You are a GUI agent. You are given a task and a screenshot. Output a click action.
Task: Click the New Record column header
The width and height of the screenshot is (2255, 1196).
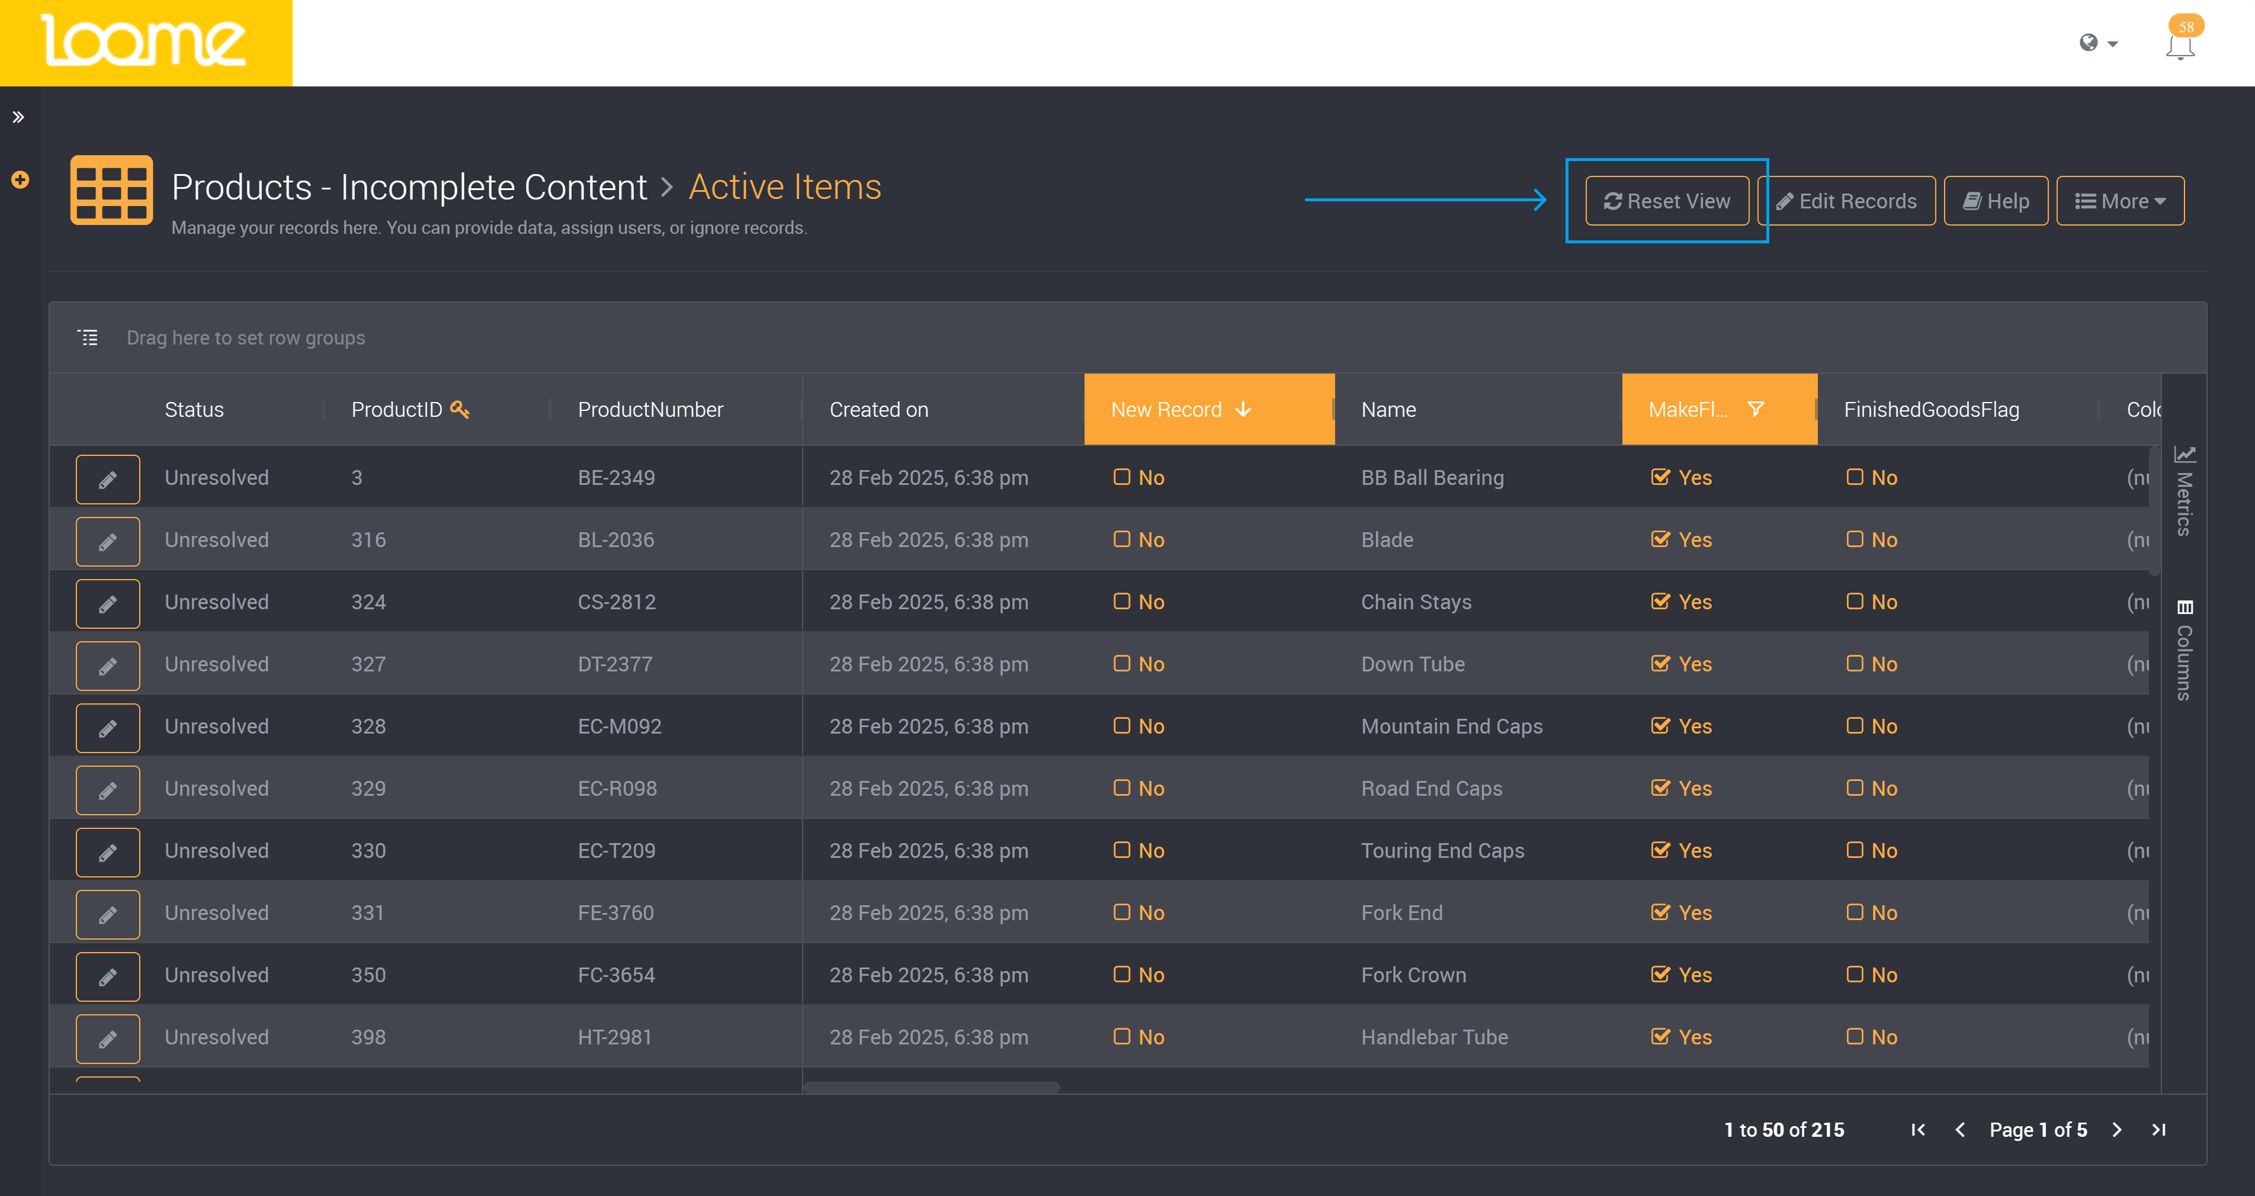[1209, 410]
